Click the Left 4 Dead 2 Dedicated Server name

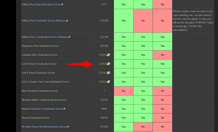[x=39, y=64]
